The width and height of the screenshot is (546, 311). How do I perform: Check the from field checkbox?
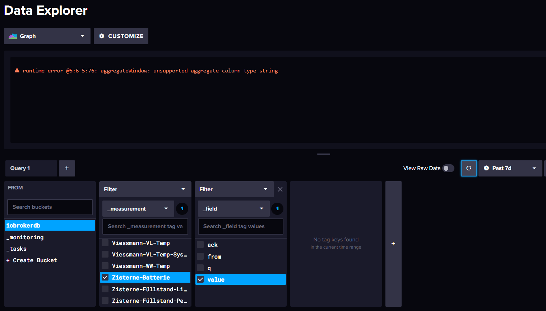[x=200, y=256]
